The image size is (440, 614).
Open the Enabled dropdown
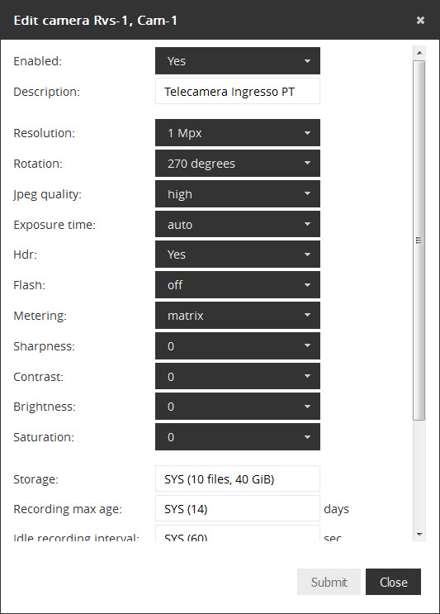point(238,60)
